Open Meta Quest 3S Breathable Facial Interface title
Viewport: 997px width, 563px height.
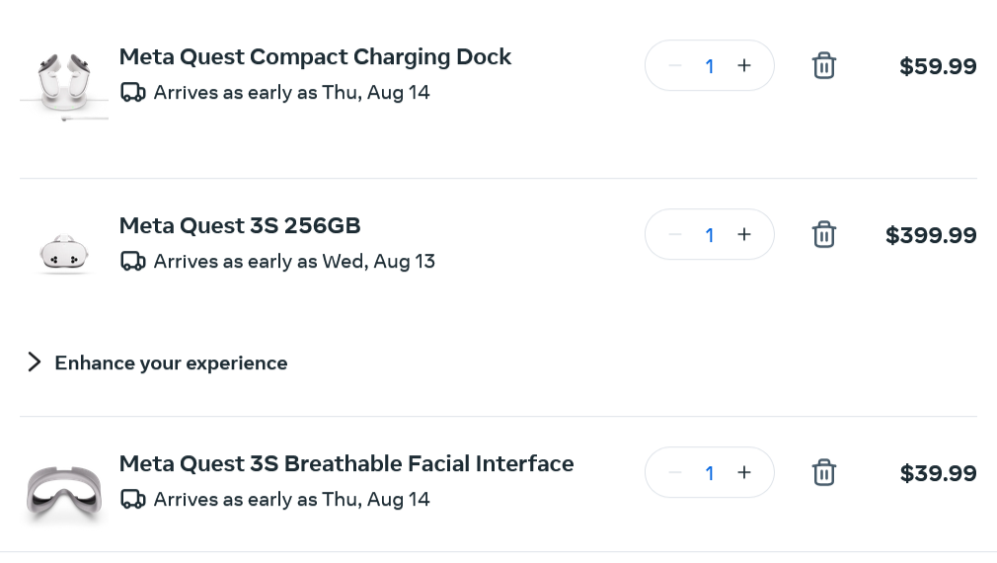(x=346, y=463)
